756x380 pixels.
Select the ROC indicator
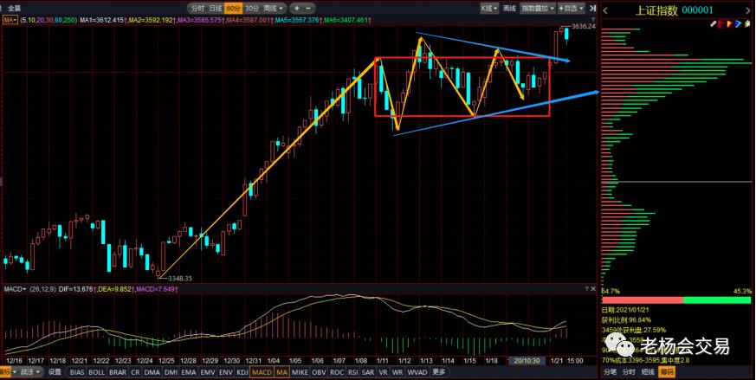click(337, 372)
